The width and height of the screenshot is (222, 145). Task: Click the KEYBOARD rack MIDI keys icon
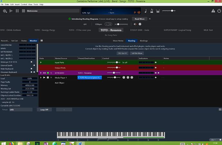[44, 73]
